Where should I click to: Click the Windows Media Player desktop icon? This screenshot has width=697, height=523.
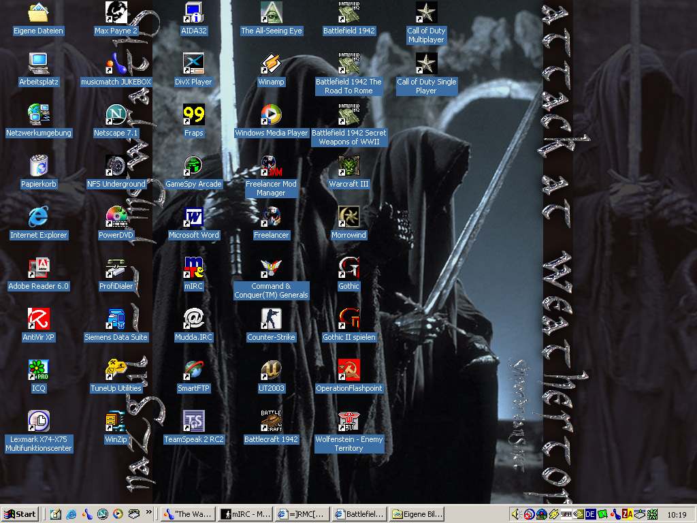coord(271,114)
